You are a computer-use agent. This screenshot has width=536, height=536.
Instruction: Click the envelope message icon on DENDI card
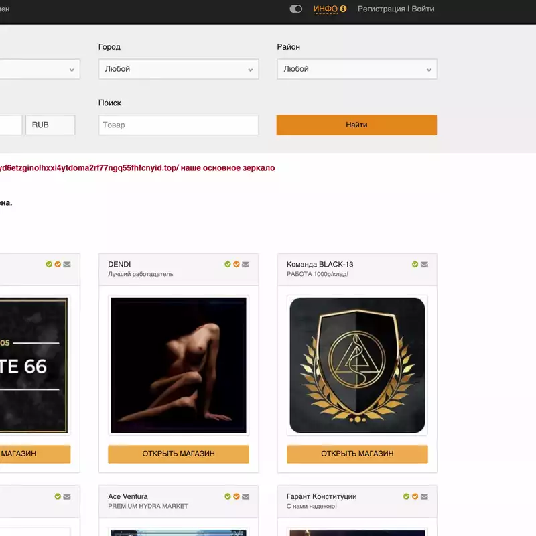click(x=245, y=265)
